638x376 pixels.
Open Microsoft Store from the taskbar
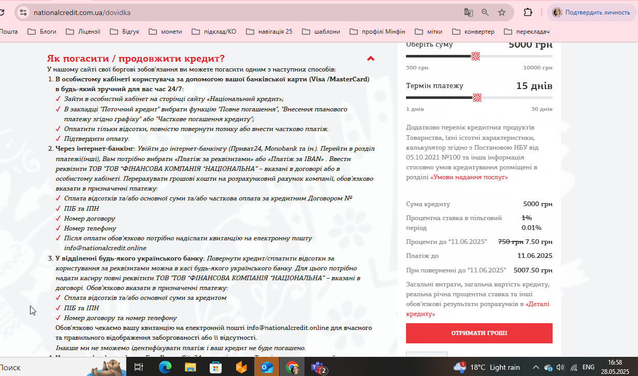(216, 367)
